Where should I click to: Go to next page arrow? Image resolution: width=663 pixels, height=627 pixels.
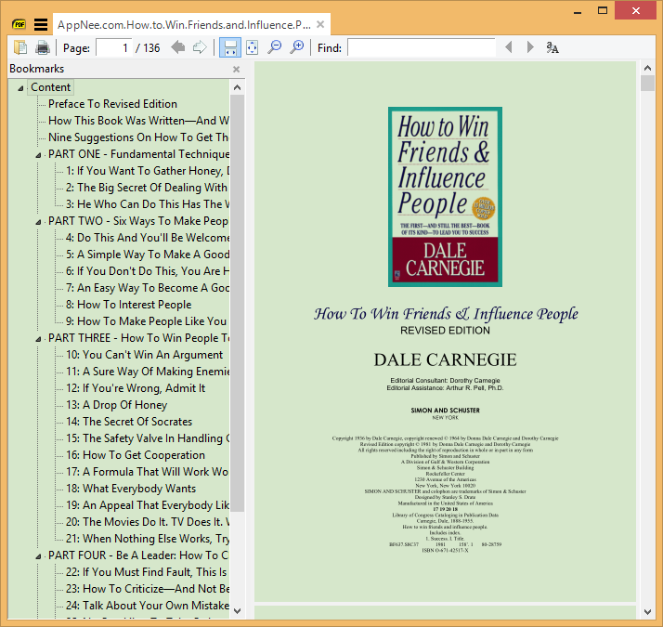pyautogui.click(x=200, y=47)
